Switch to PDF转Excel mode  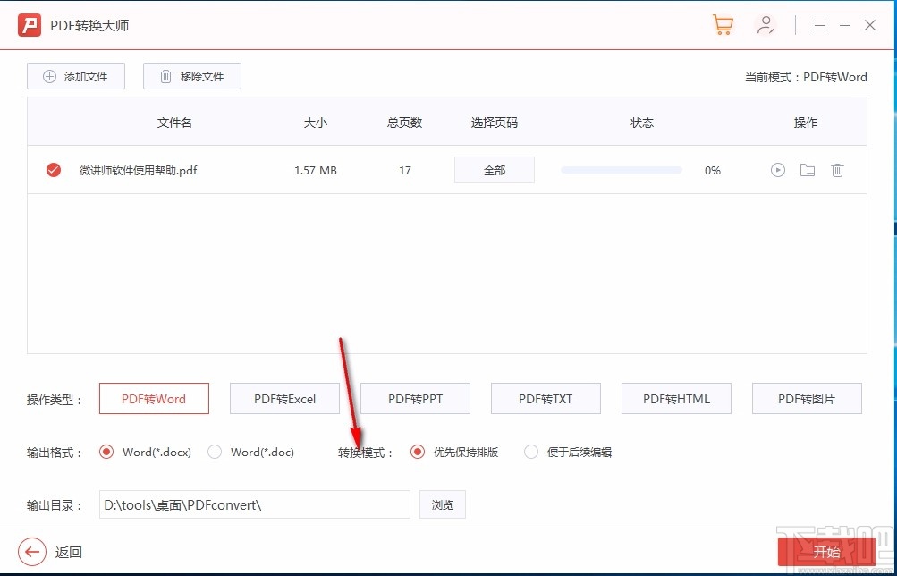[x=284, y=398]
